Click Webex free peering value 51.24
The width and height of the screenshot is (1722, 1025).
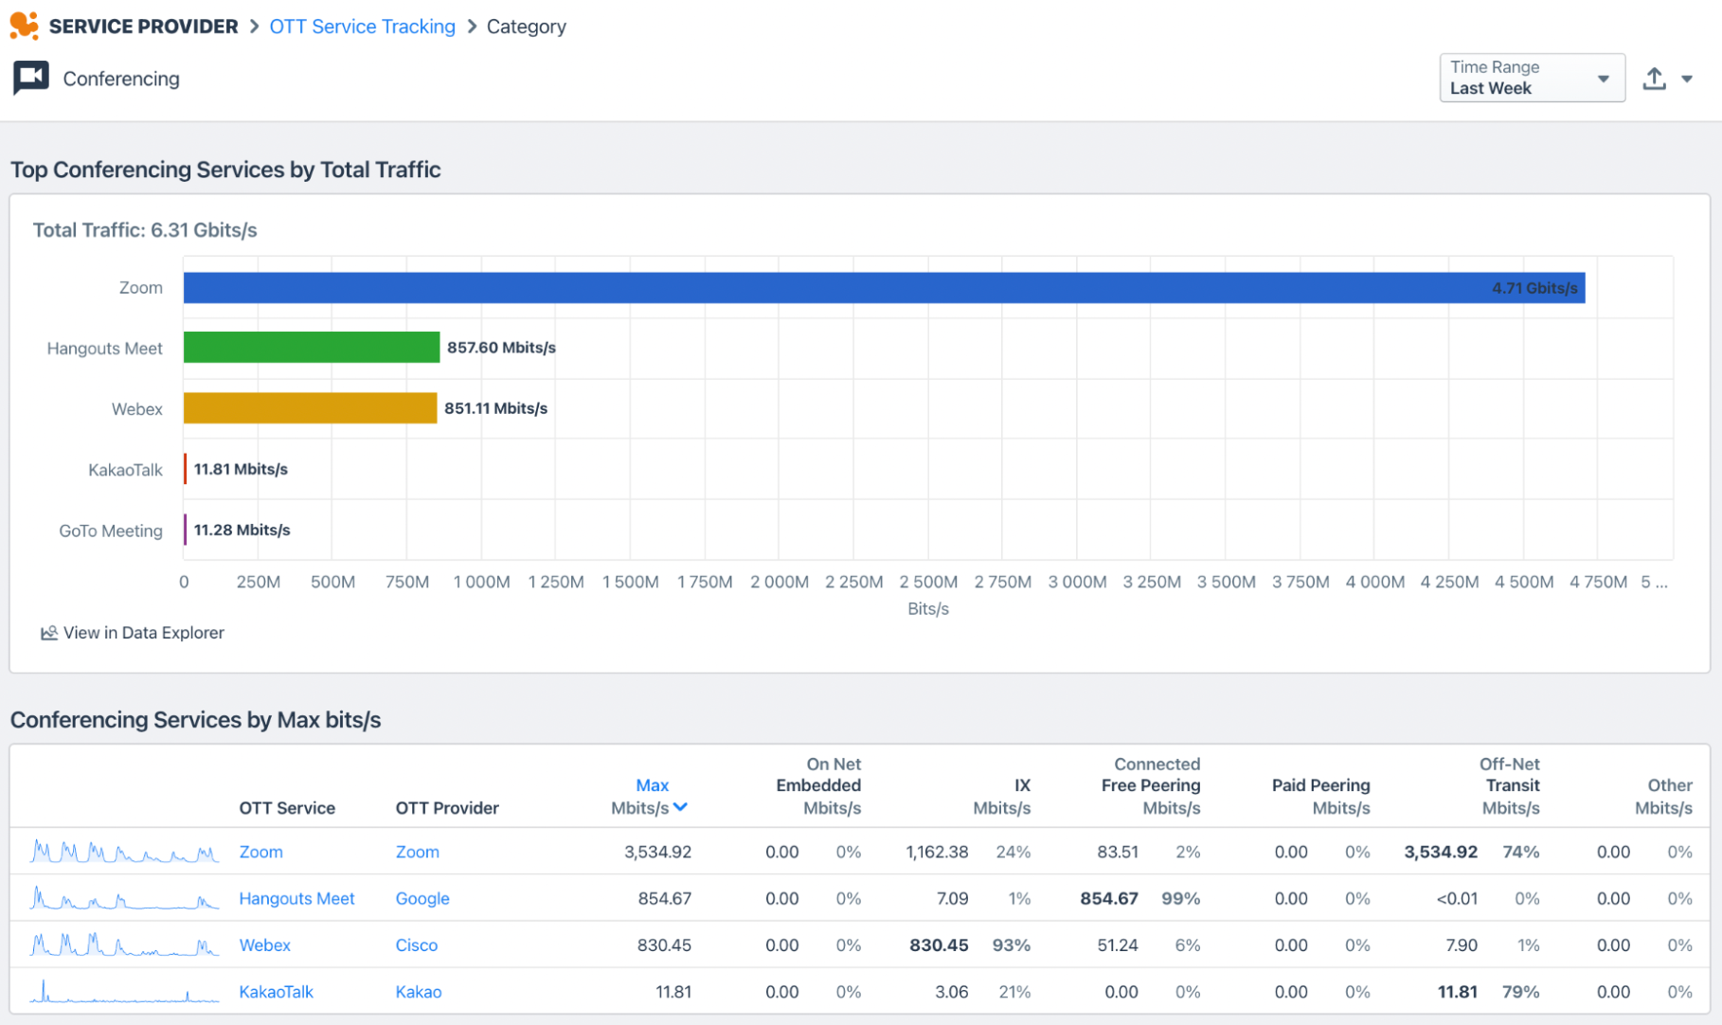pos(1118,944)
